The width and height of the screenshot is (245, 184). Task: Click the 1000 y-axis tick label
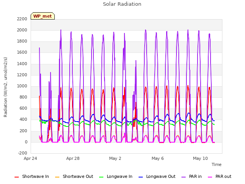point(22,86)
